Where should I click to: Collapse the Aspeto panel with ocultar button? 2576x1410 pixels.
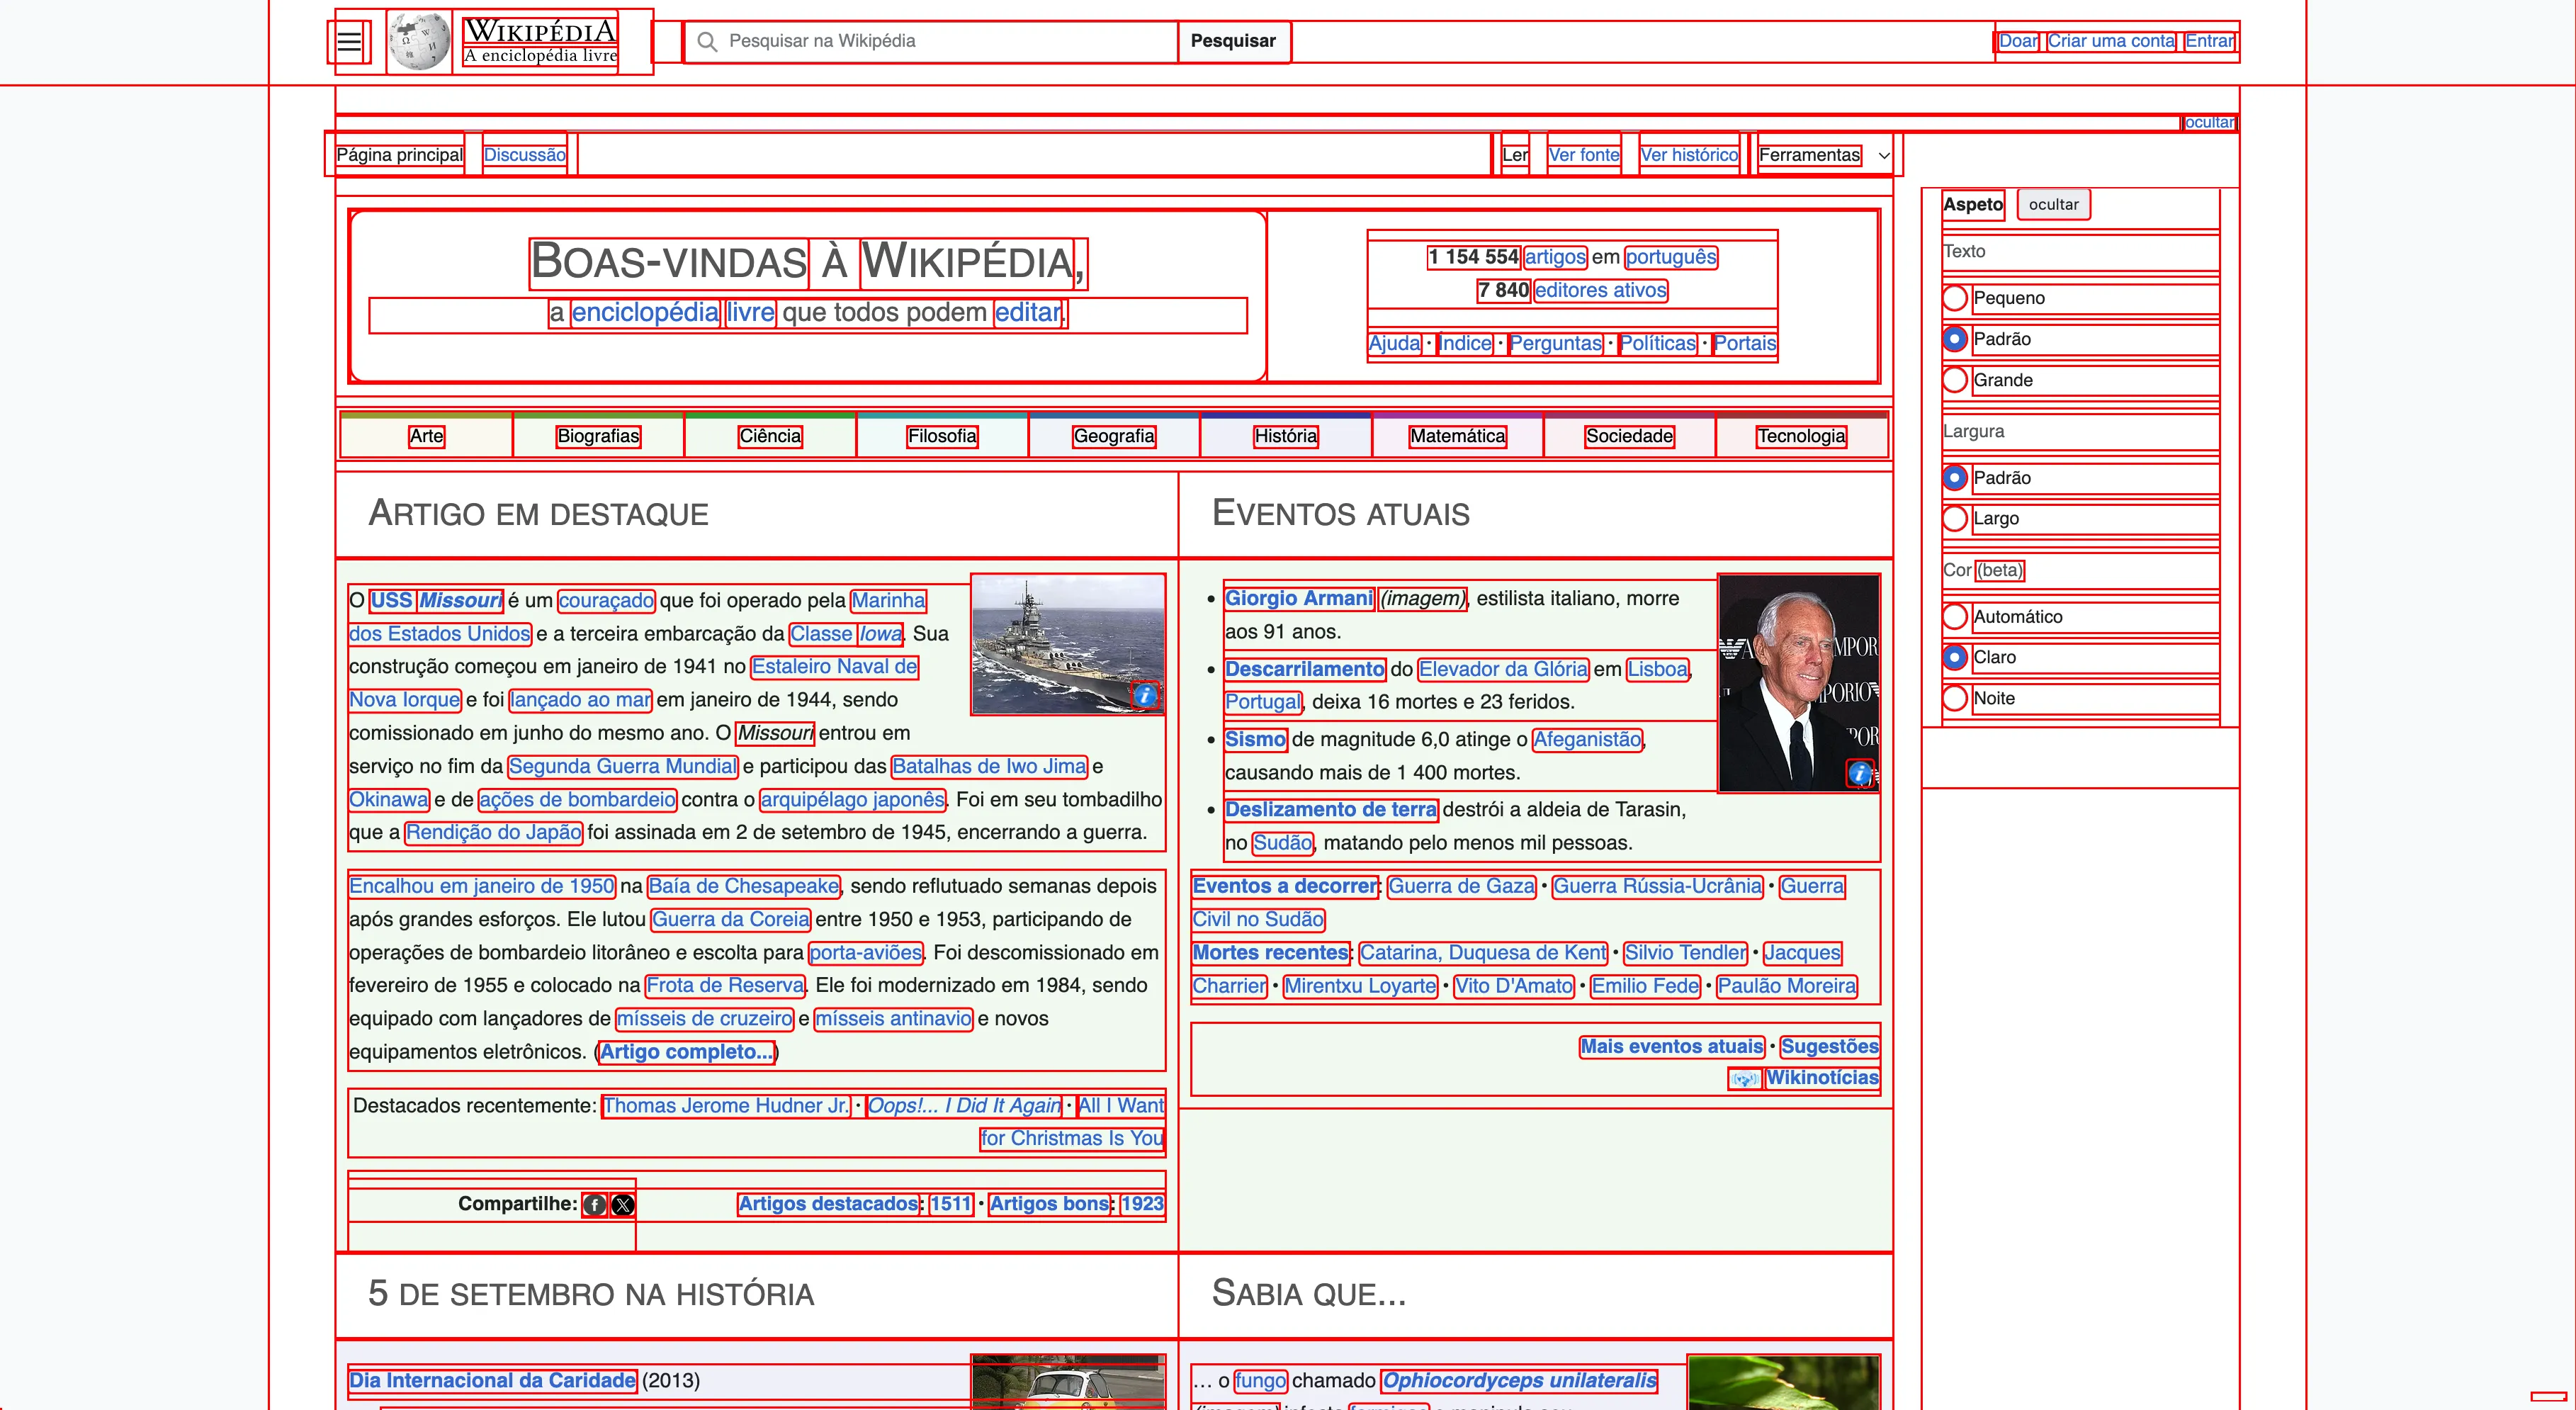(2054, 204)
